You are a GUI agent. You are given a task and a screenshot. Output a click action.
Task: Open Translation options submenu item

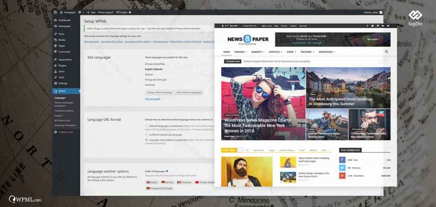[x=64, y=111]
